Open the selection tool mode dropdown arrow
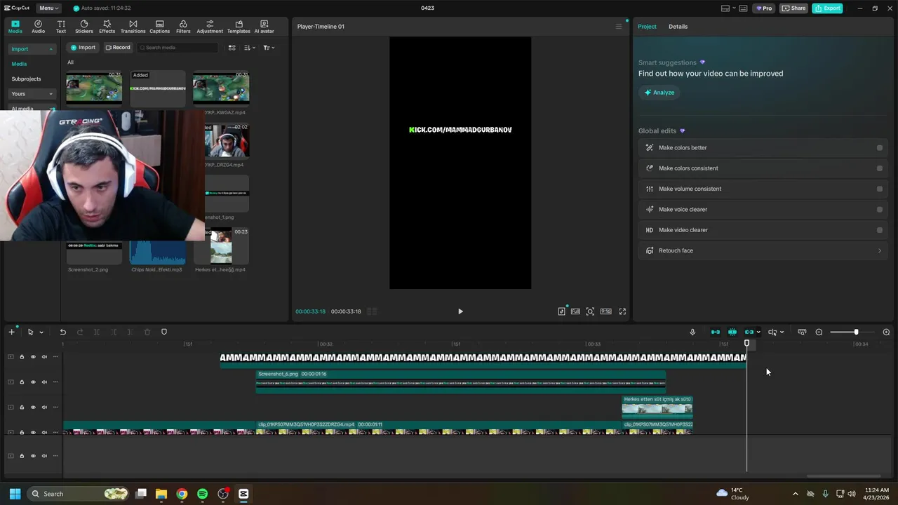Viewport: 898px width, 505px height. pyautogui.click(x=41, y=332)
